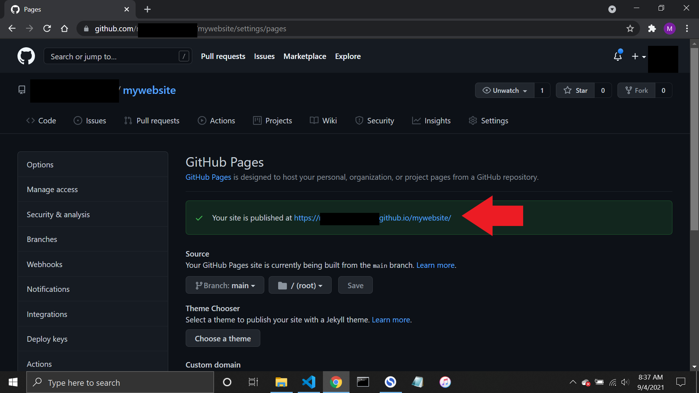The height and width of the screenshot is (393, 699).
Task: Select Integrations in settings sidebar
Action: [x=93, y=314]
